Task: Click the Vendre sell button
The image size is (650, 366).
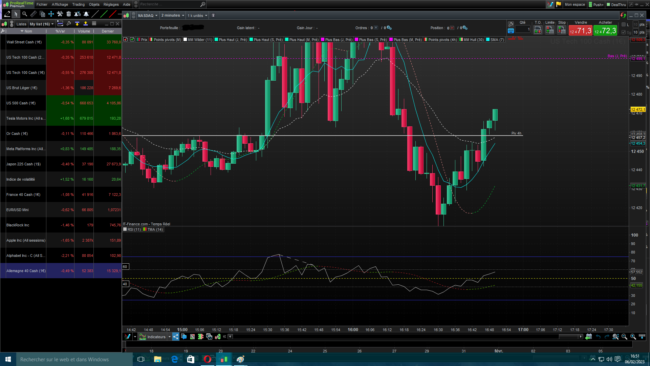Action: (581, 30)
